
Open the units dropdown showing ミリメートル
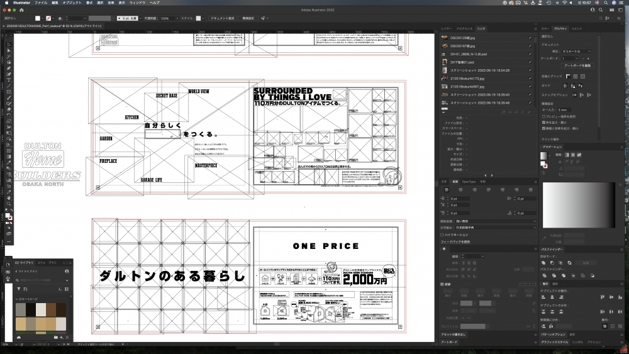point(576,51)
